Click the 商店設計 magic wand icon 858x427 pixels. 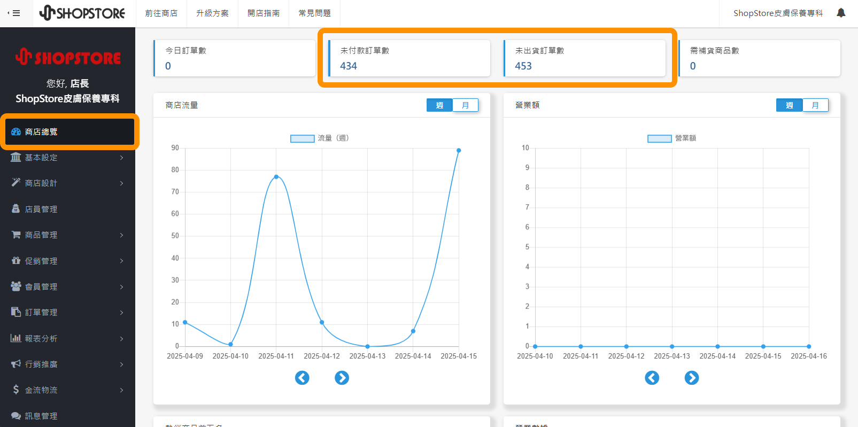(16, 183)
